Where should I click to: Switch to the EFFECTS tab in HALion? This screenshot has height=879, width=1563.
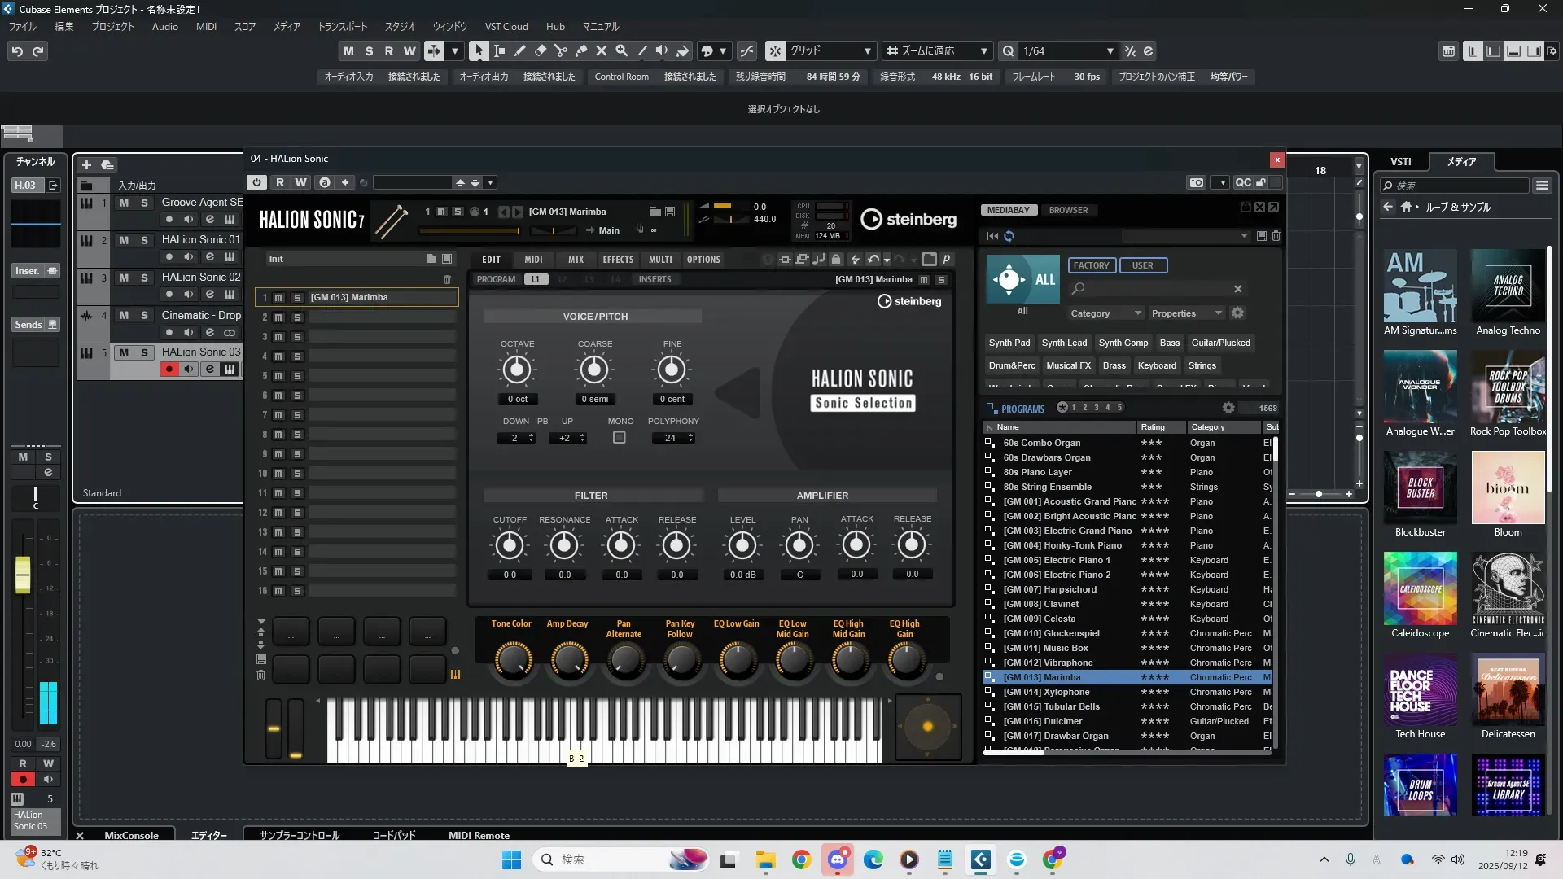point(617,260)
